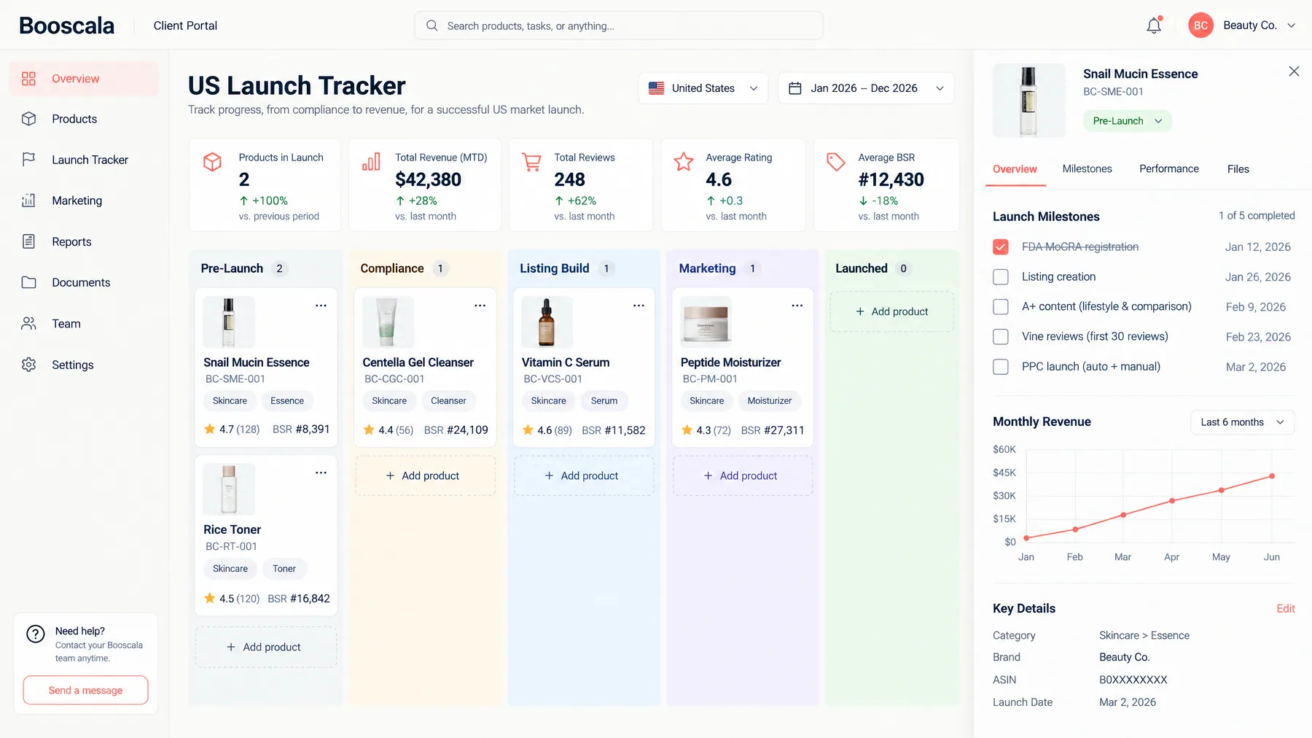Open the three-dot menu on Rice Toner card
The height and width of the screenshot is (738, 1312).
[x=321, y=473]
